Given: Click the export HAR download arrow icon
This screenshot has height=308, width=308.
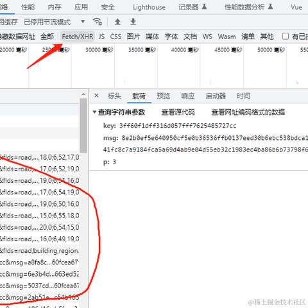Looking at the screenshot, I should pos(133,22).
